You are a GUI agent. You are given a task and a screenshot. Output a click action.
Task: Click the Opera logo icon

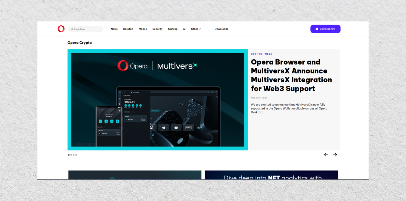[61, 29]
